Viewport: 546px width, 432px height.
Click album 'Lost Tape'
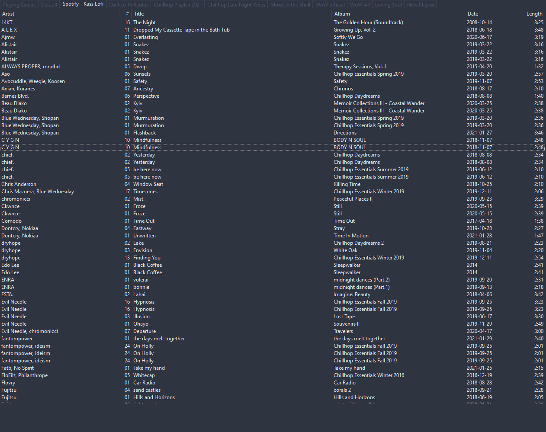[344, 317]
